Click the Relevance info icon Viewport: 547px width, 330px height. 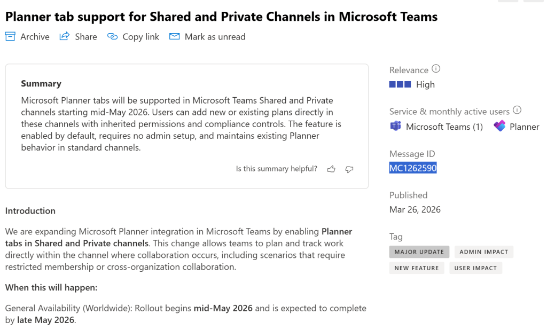[436, 69]
